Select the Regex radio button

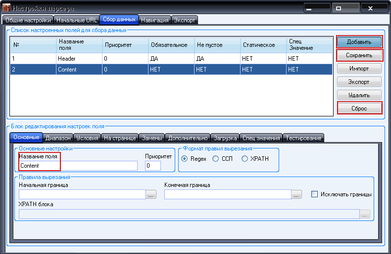pyautogui.click(x=185, y=159)
